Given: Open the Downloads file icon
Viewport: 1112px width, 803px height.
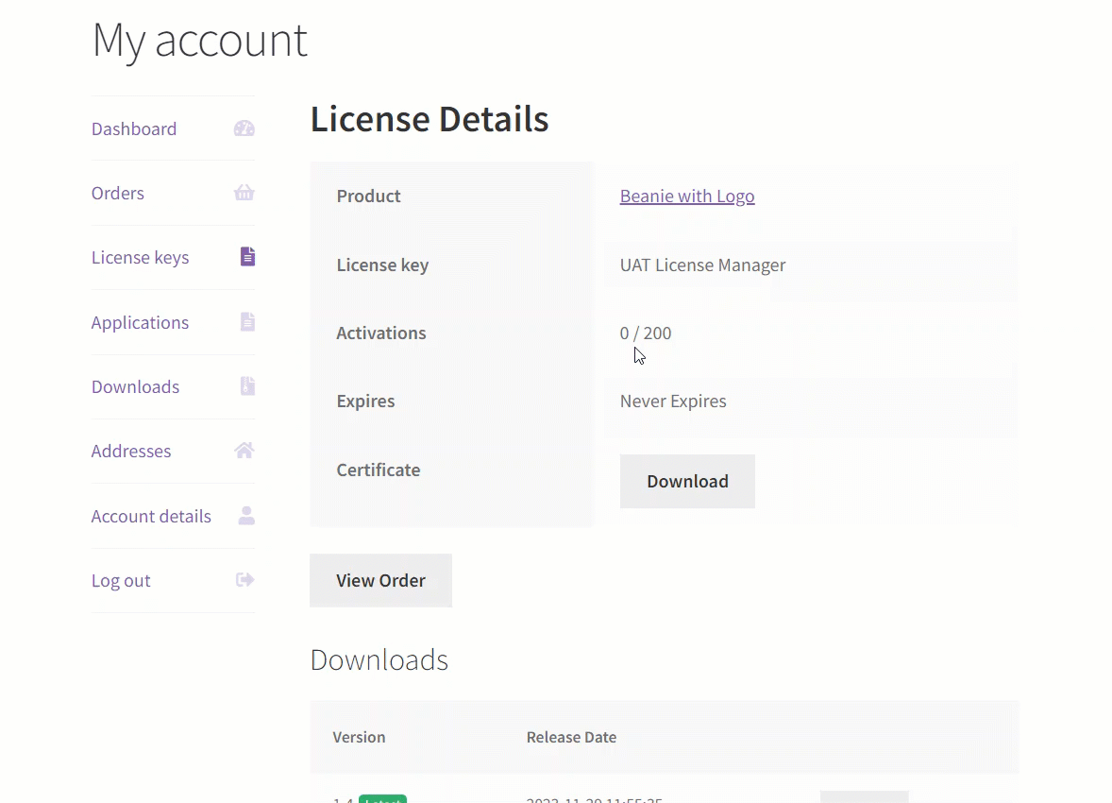Looking at the screenshot, I should (246, 385).
